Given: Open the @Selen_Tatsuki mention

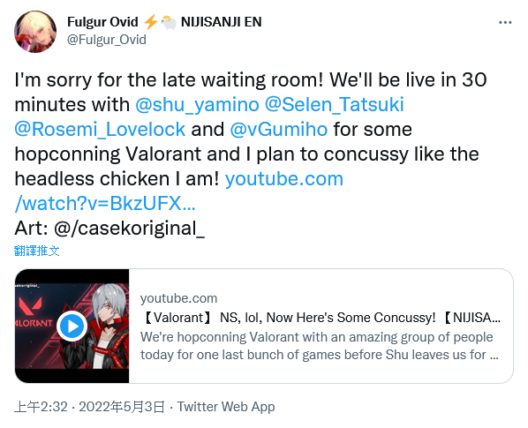Looking at the screenshot, I should pos(335,104).
